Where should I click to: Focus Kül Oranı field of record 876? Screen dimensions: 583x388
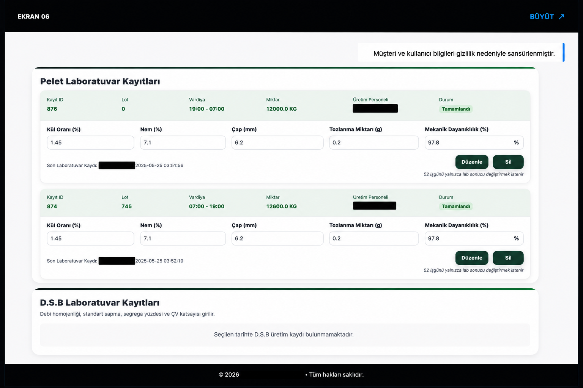pos(90,142)
